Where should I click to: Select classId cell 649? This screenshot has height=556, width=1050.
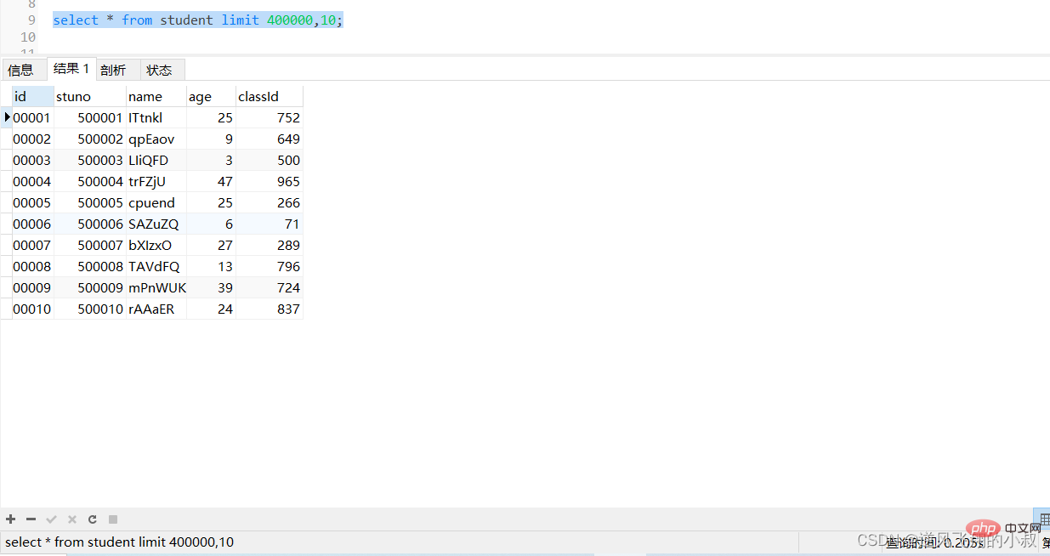point(270,139)
